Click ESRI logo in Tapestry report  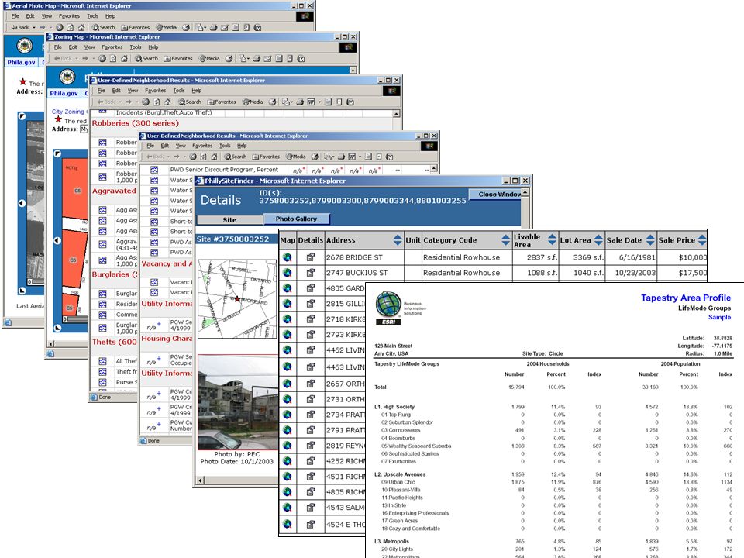pos(388,308)
